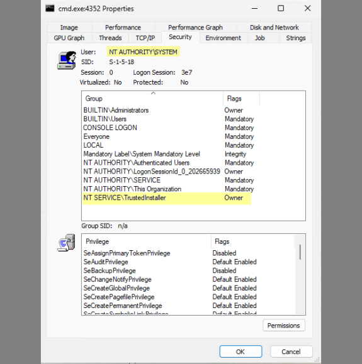Open the Image tab
This screenshot has height=364, width=362.
click(x=69, y=28)
